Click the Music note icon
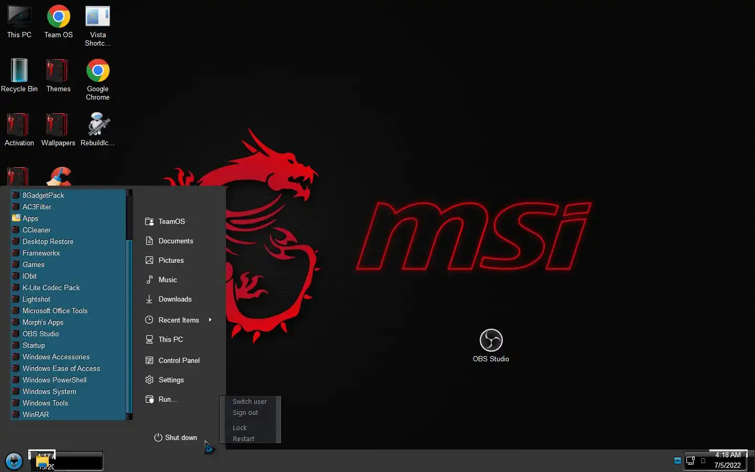 [x=149, y=280]
